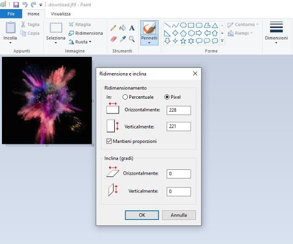
Task: Click the Redo arrow in the title bar
Action: click(x=33, y=4)
